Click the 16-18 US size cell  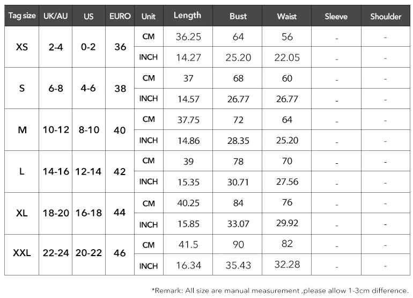coord(88,213)
